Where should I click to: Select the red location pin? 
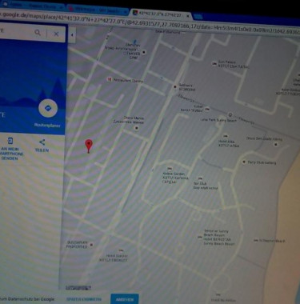coord(89,146)
